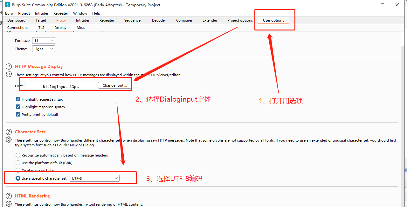Open the Help menu
Screen dimensions: 407x207
96,13
